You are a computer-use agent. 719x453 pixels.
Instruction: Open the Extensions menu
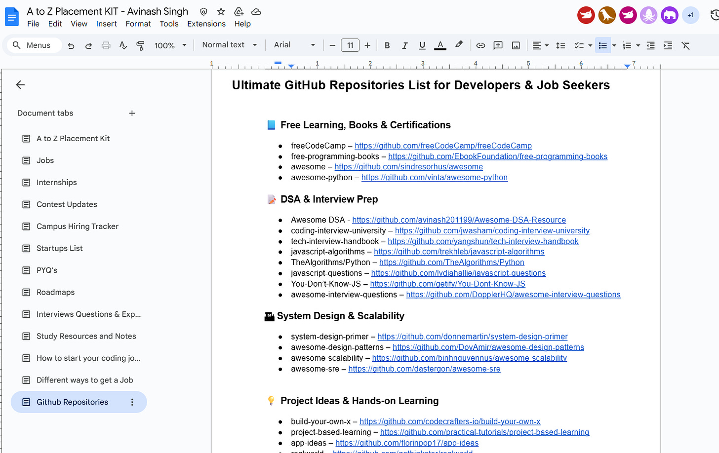(206, 24)
